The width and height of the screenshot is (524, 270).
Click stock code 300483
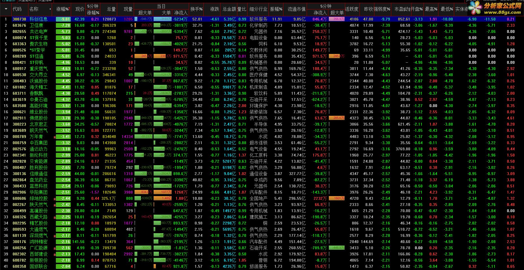pos(19,81)
